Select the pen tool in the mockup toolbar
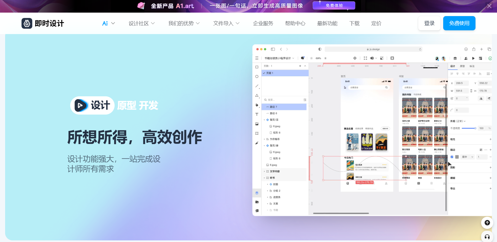Viewport: 497px width, 242px height. [257, 105]
